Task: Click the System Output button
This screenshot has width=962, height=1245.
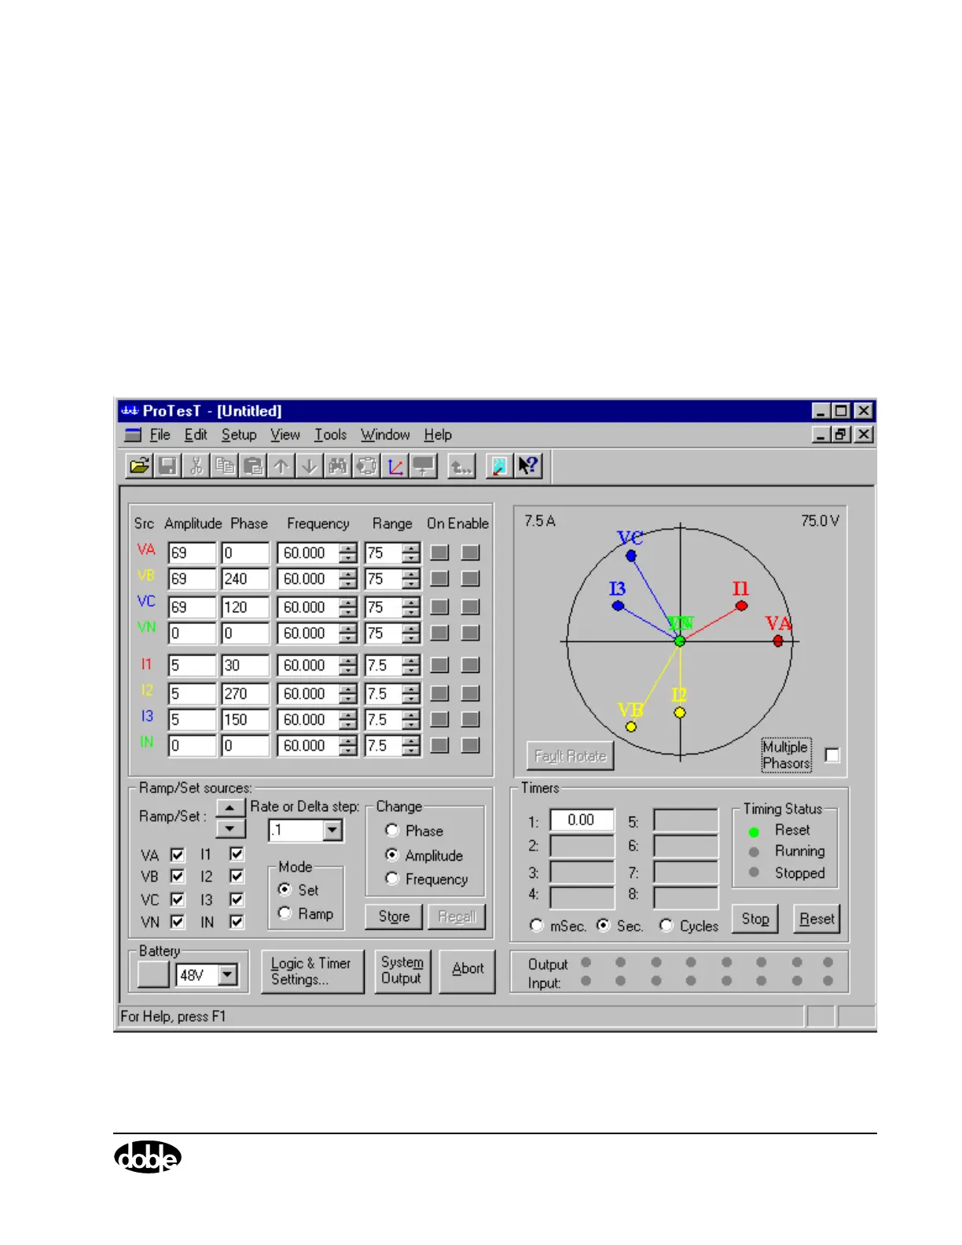Action: [402, 971]
